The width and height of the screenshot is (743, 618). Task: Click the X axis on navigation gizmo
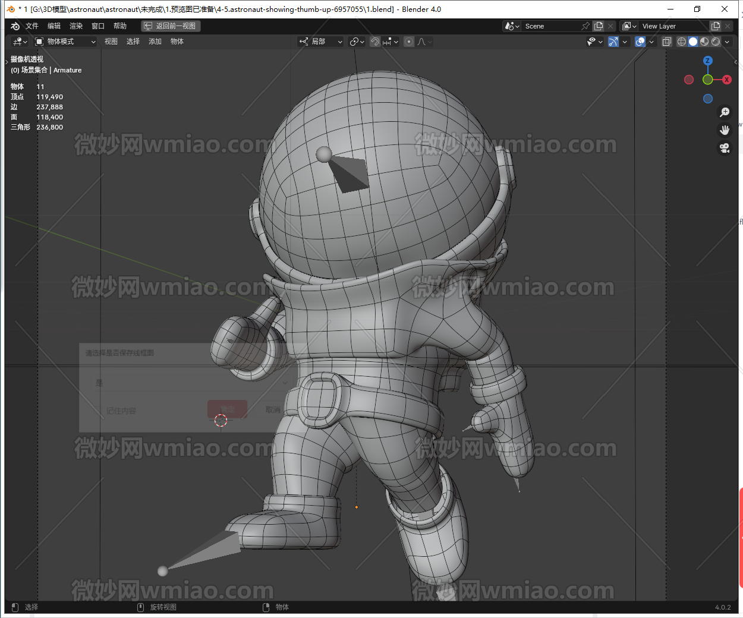(726, 80)
